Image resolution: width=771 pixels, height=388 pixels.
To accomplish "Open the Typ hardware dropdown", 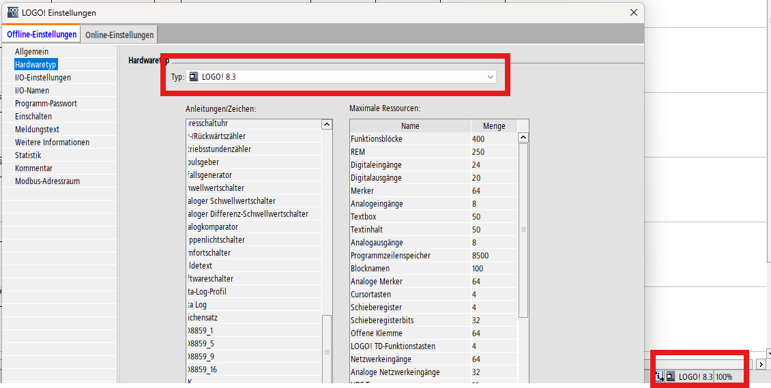I will (340, 77).
